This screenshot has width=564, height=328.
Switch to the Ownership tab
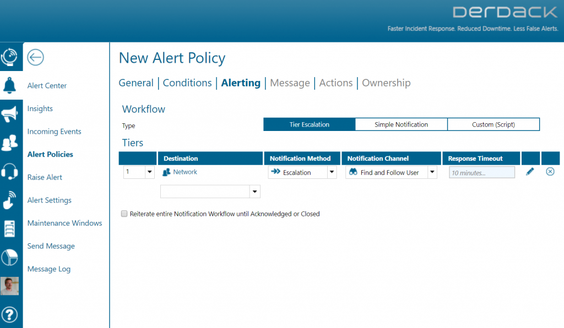386,83
